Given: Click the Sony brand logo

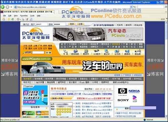Looking at the screenshot, I should tap(123, 100).
